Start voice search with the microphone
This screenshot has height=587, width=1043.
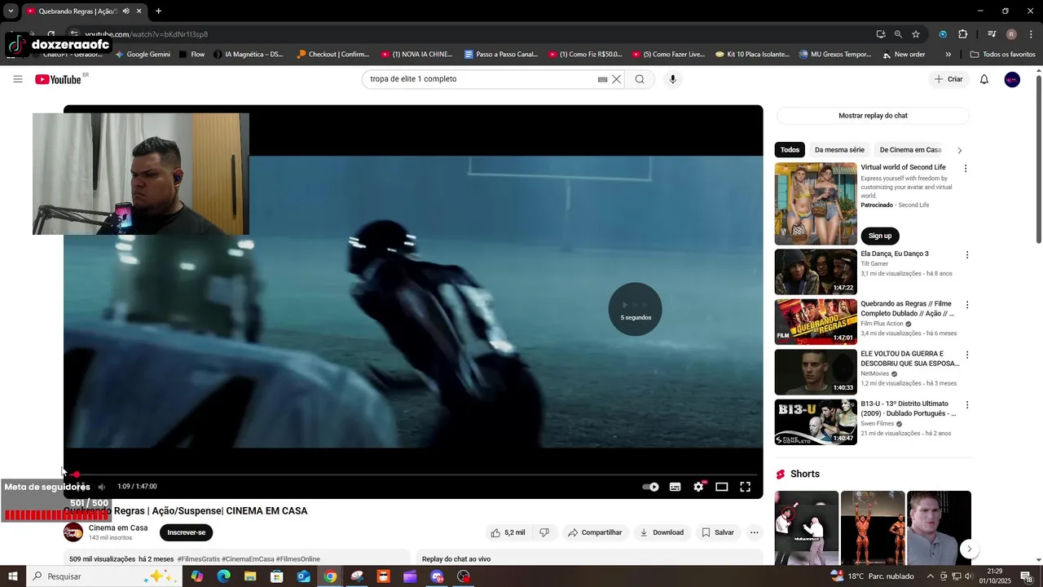[x=672, y=79]
